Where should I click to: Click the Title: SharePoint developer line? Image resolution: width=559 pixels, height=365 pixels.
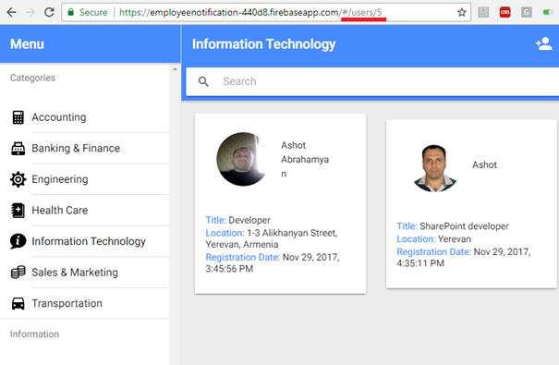[x=453, y=226]
